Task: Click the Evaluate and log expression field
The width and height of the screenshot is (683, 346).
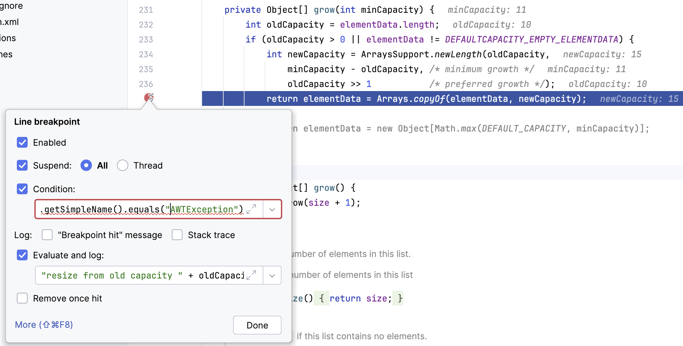Action: pyautogui.click(x=141, y=275)
